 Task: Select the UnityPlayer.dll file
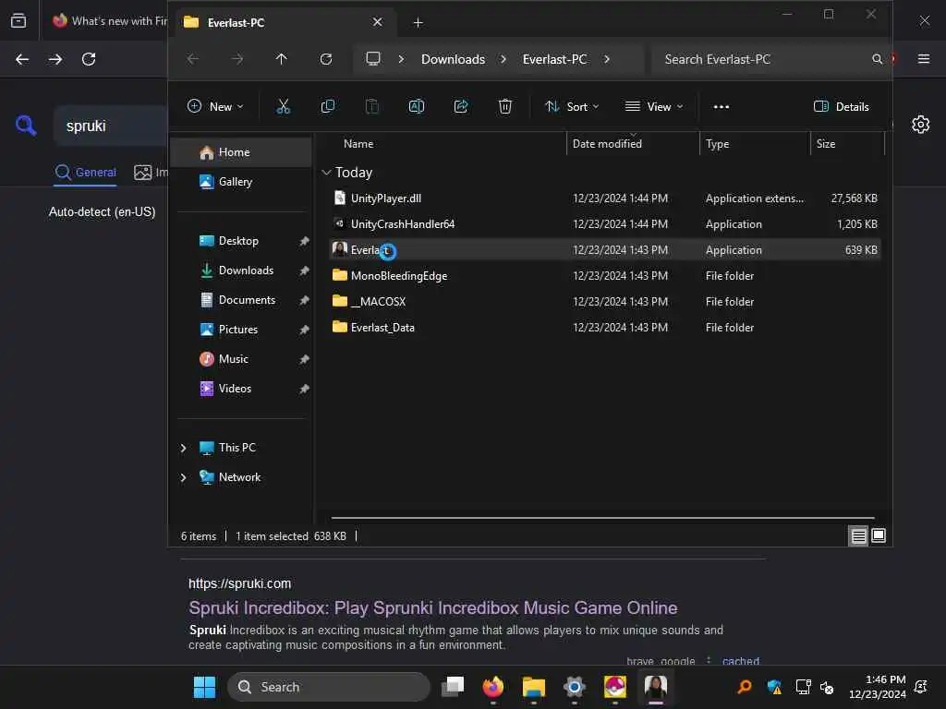(x=604, y=198)
